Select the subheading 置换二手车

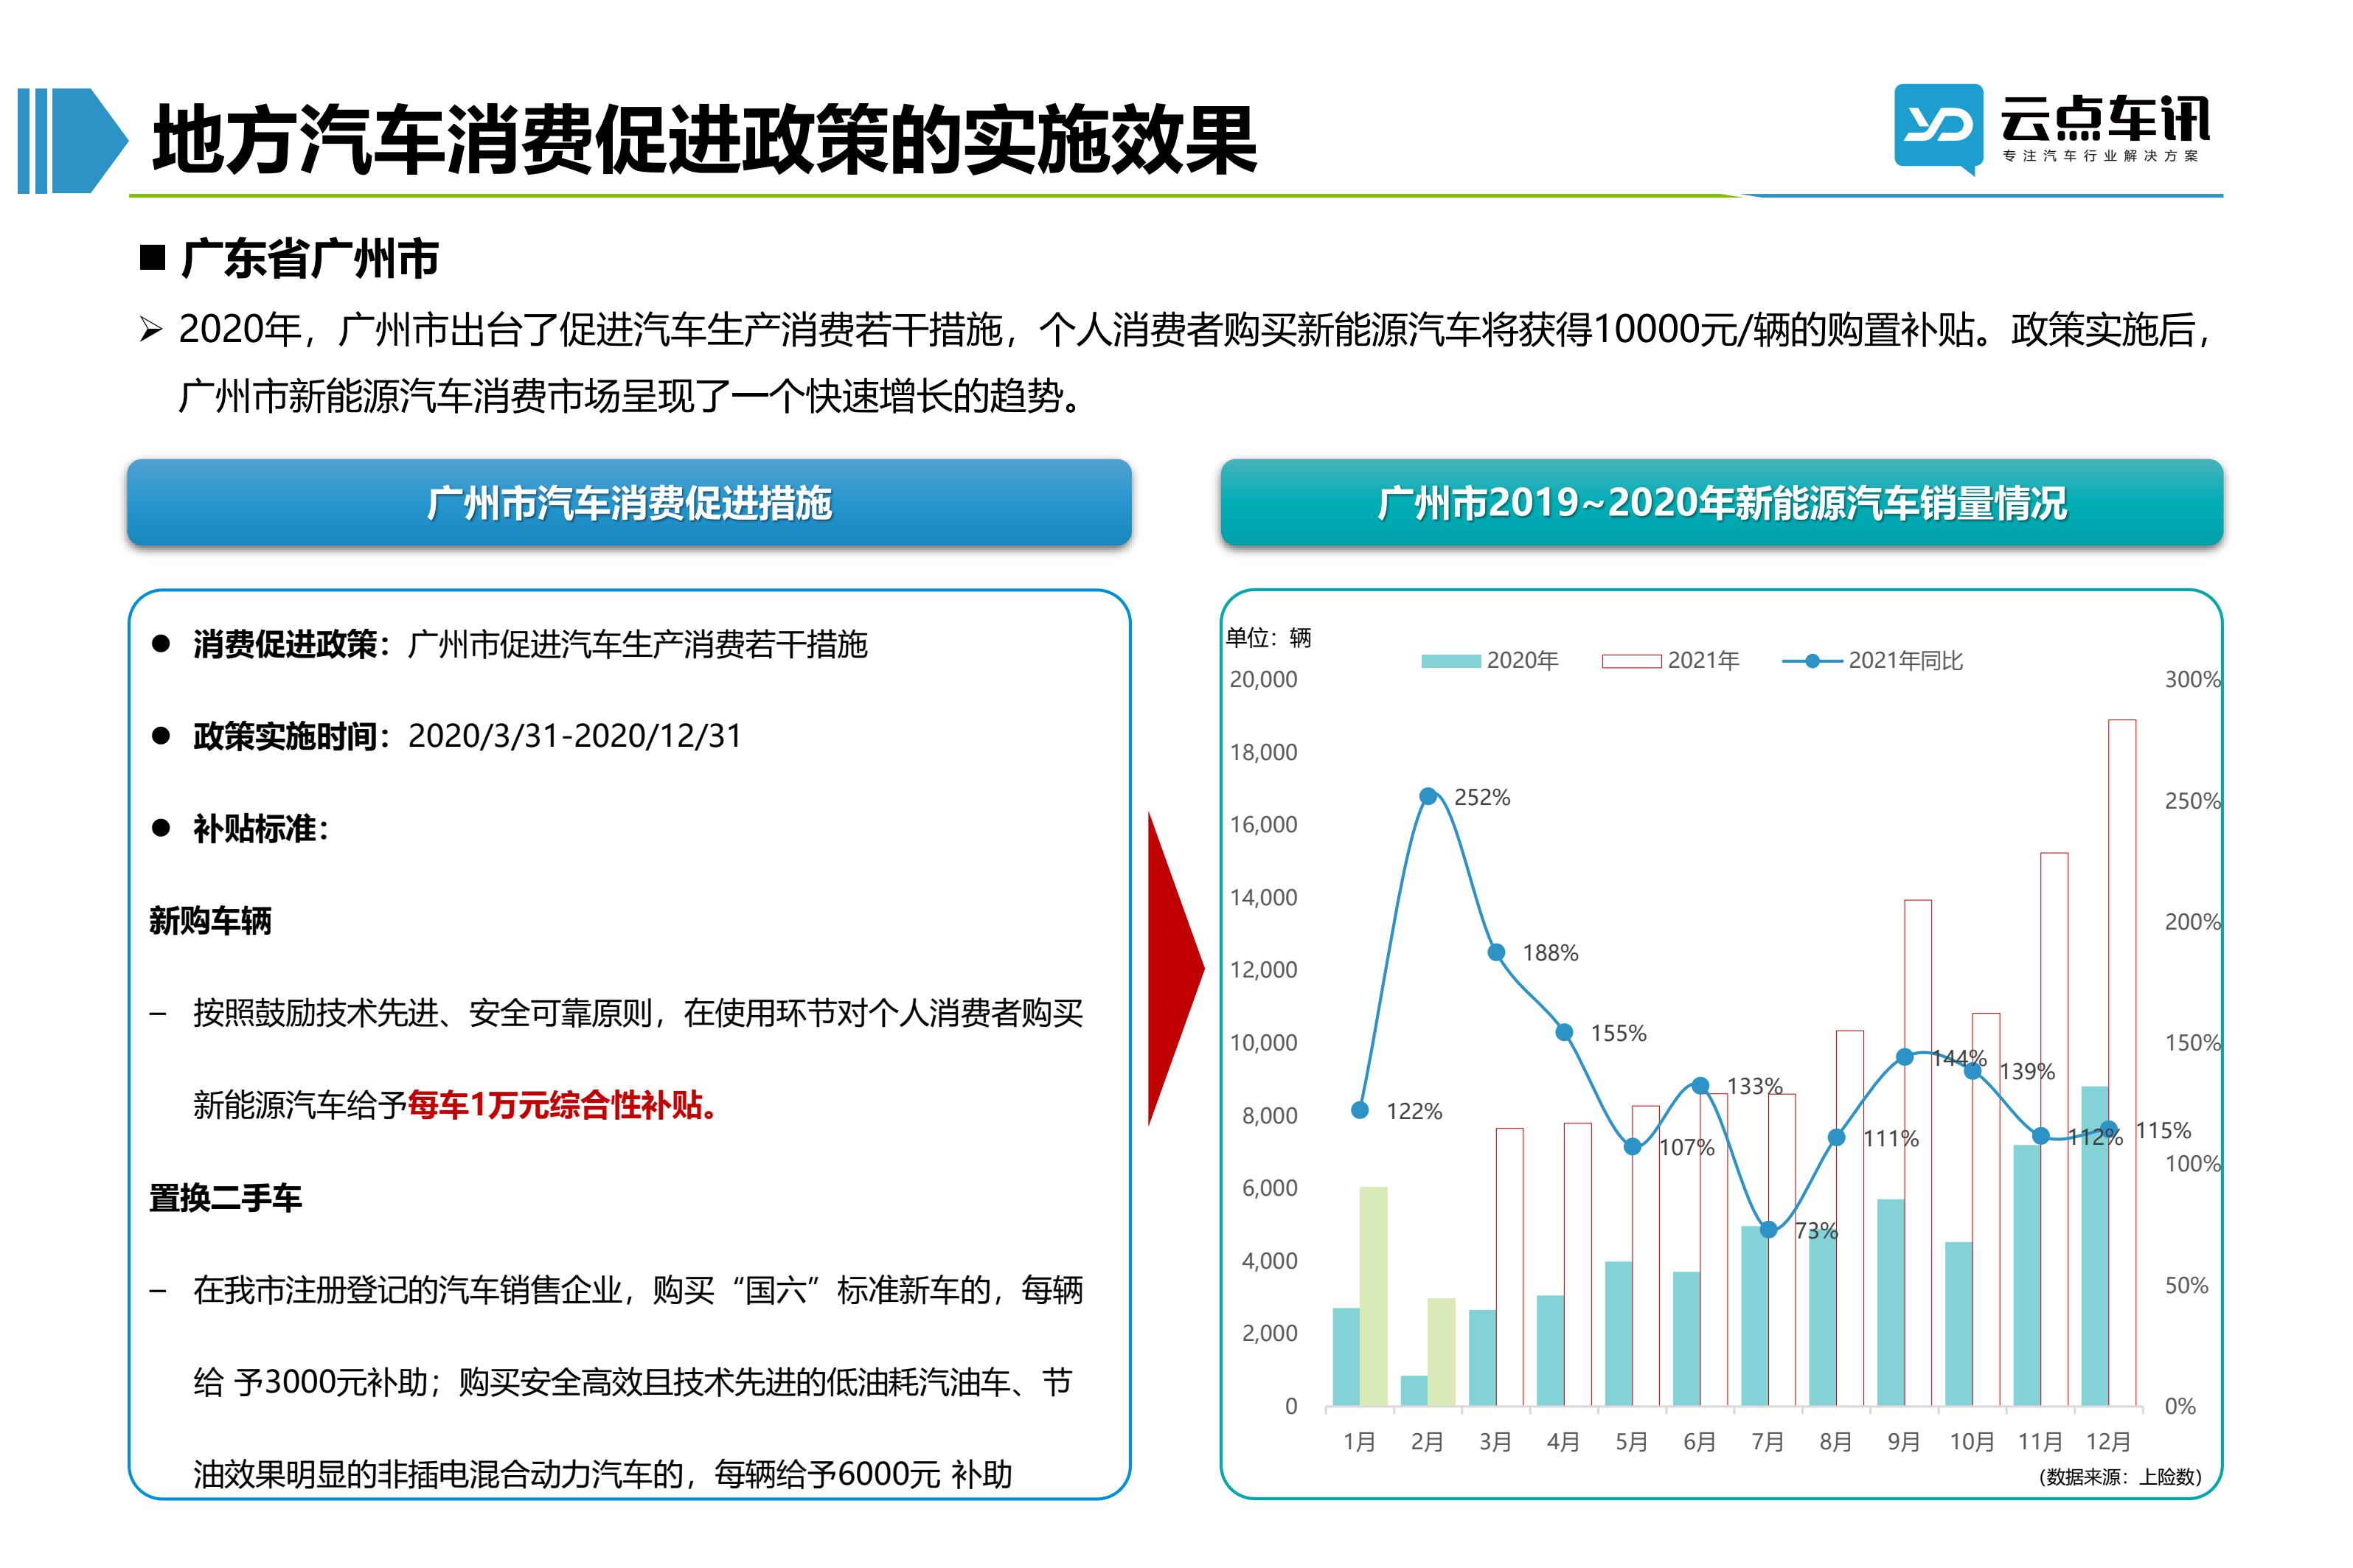225,1197
